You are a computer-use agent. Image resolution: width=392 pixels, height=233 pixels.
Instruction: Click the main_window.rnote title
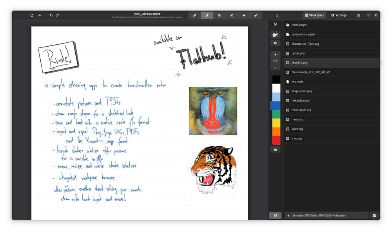pos(147,14)
